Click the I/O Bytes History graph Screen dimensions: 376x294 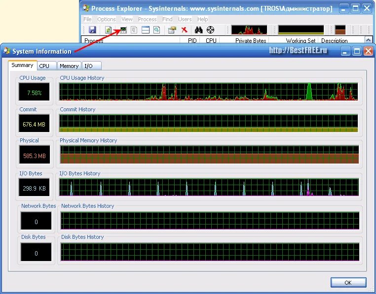[x=209, y=187]
